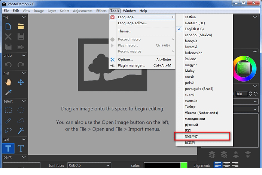Viewport: 262px width, 175px height.
Task: Choose Deutsch (DE) language
Action: pyautogui.click(x=204, y=23)
